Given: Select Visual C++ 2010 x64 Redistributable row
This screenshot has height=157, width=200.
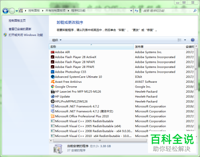Looking at the screenshot, I should [122, 136].
